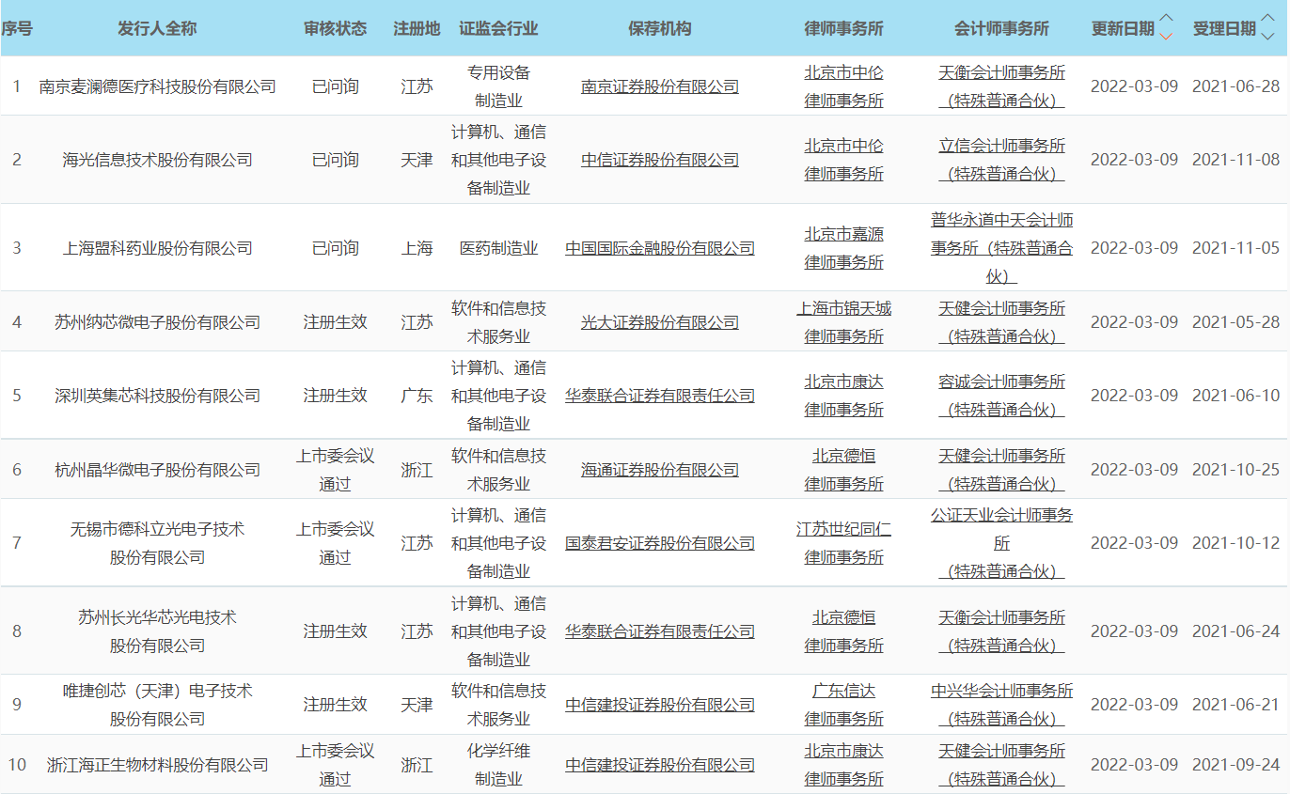Sort 更新日期 column ascending with up arrow

click(x=1166, y=18)
